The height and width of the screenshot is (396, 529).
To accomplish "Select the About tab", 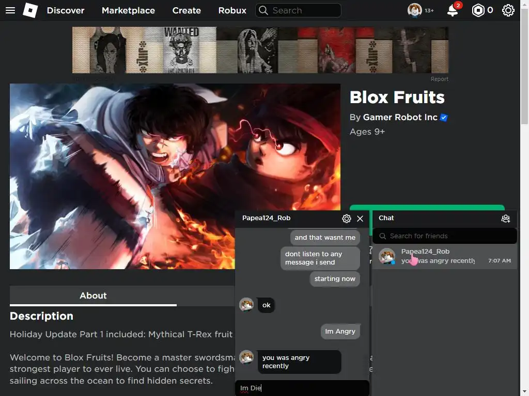I will [x=93, y=295].
